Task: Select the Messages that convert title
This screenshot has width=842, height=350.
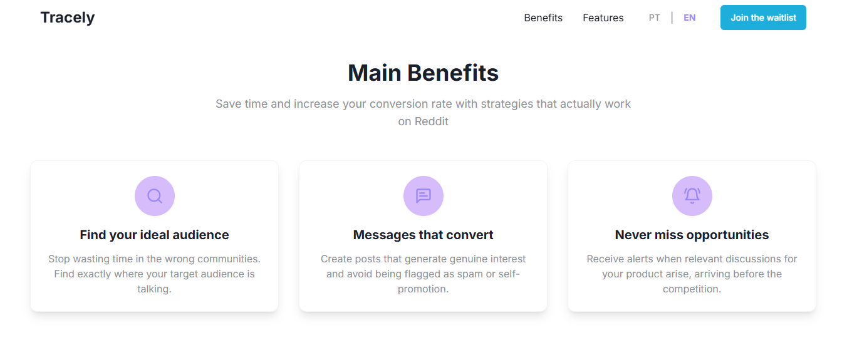Action: click(x=424, y=235)
